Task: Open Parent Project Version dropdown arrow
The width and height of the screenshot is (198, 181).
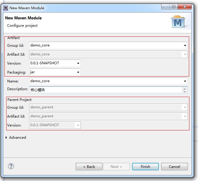Action: coord(78,125)
